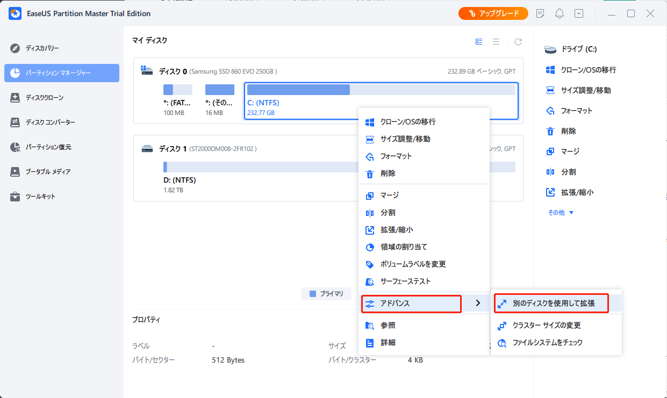Click the D: (NTFS) partition usage bar
This screenshot has width=667, height=398.
(339, 167)
